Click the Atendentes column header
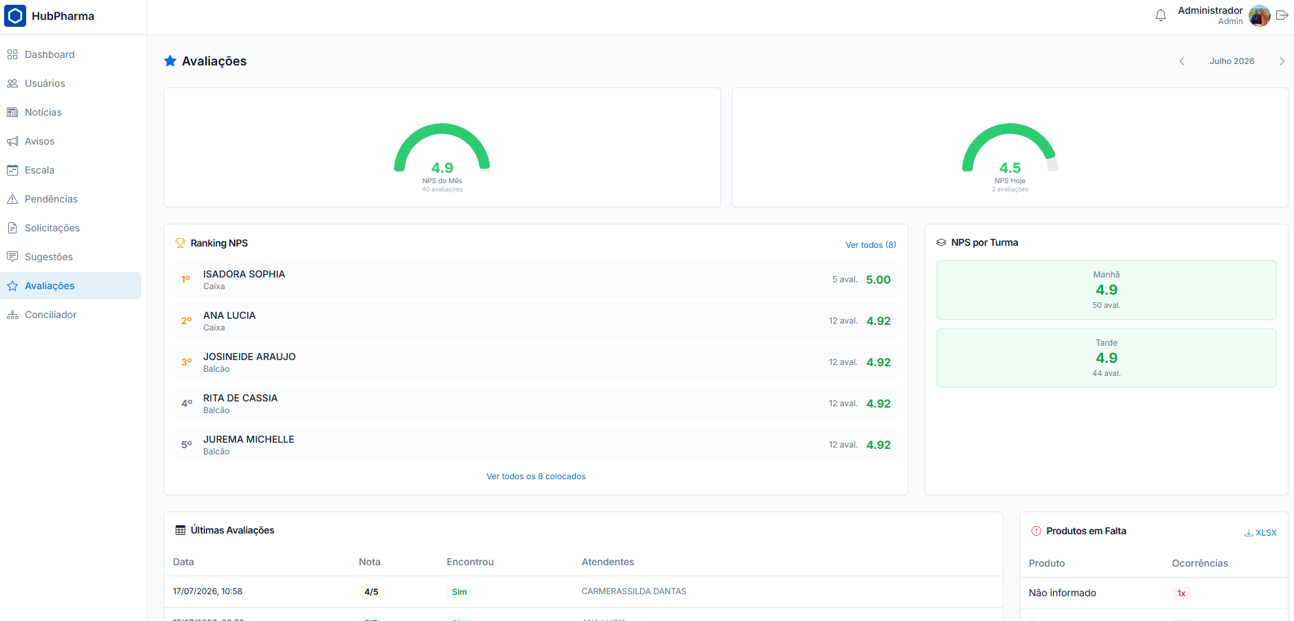This screenshot has width=1294, height=621. [x=607, y=562]
